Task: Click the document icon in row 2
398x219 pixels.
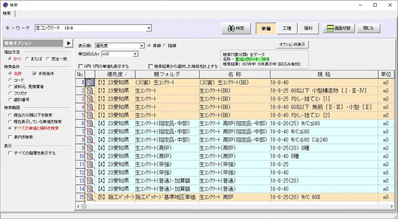Action: coord(90,90)
